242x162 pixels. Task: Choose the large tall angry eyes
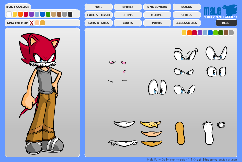tap(216, 53)
